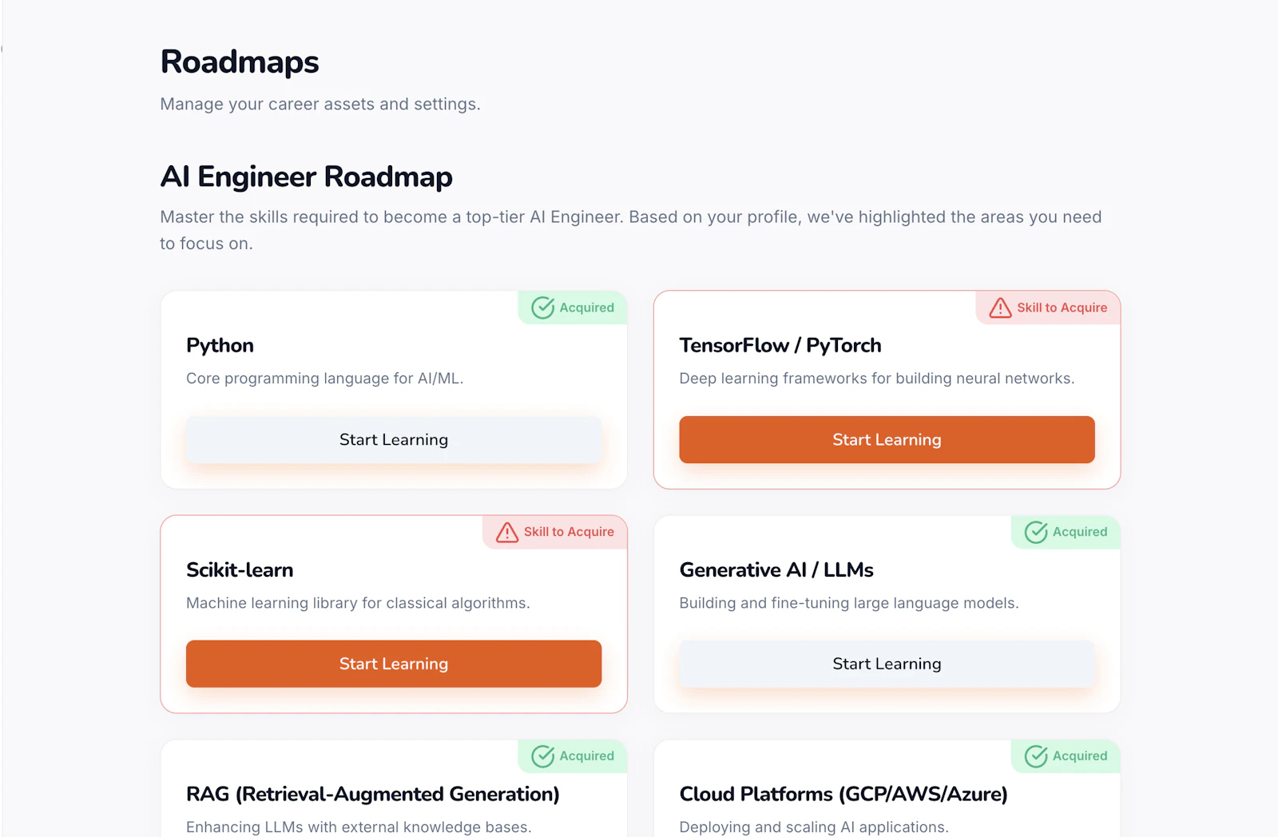Viewport: 1278px width, 837px height.
Task: Click the warning triangle icon on TensorFlow / PyTorch card
Action: 1000,307
